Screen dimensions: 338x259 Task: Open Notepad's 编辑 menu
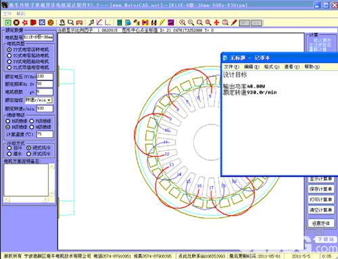(251, 67)
